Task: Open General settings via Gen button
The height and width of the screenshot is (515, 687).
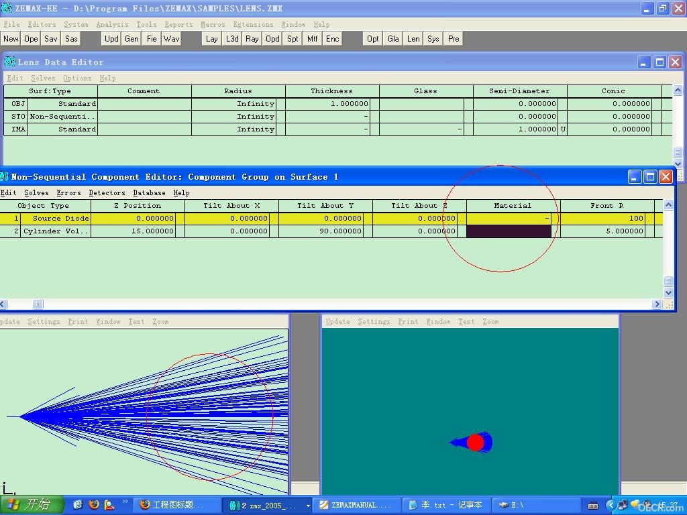Action: coord(132,39)
